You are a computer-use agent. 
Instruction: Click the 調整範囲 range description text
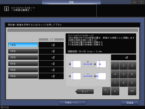[85, 51]
